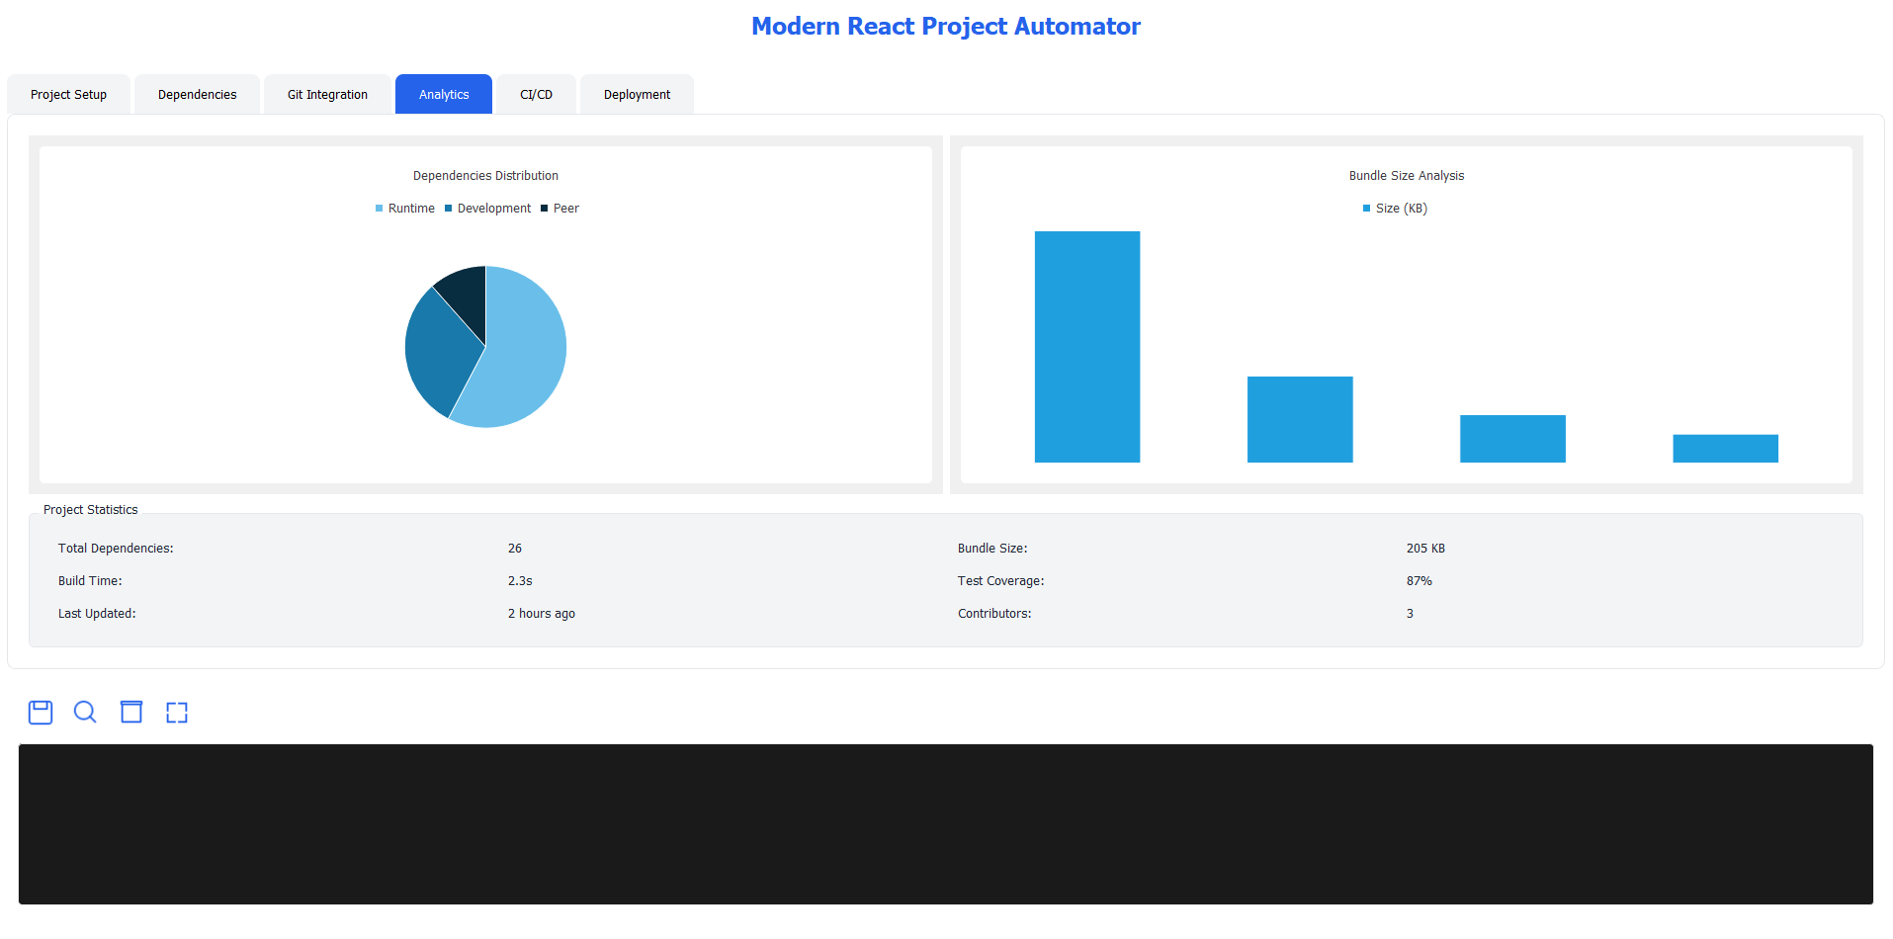The height and width of the screenshot is (939, 1893).
Task: Click the fullscreen expand icon
Action: [177, 713]
